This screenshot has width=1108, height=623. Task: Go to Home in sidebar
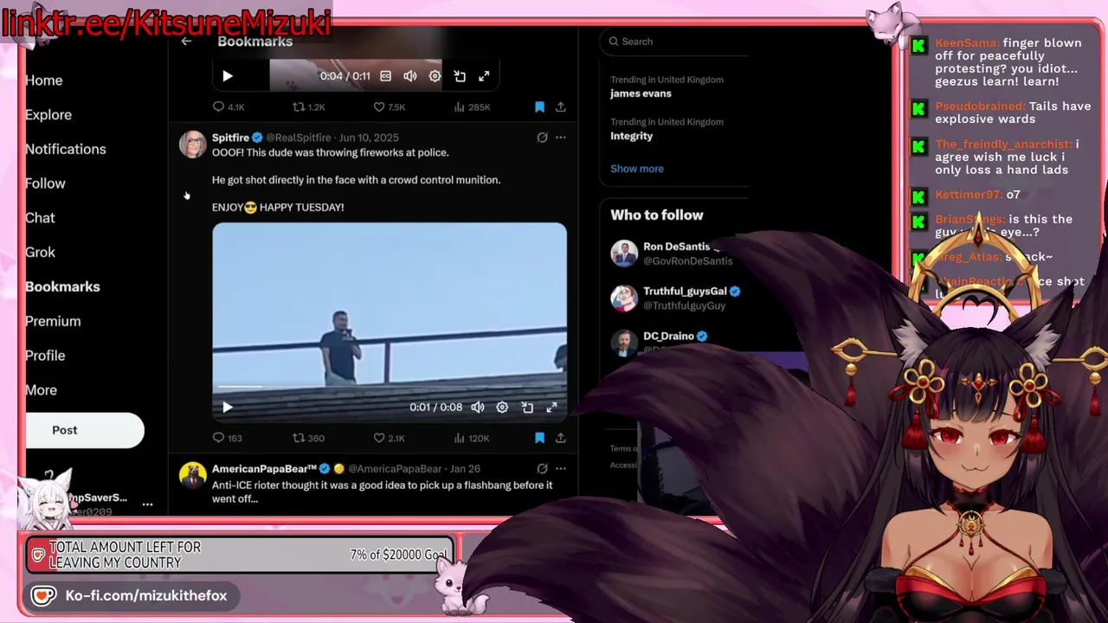click(x=44, y=80)
